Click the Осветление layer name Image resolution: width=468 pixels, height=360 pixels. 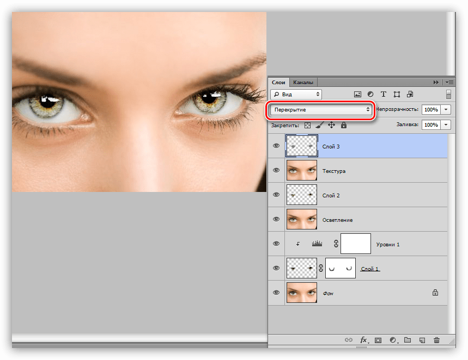337,220
